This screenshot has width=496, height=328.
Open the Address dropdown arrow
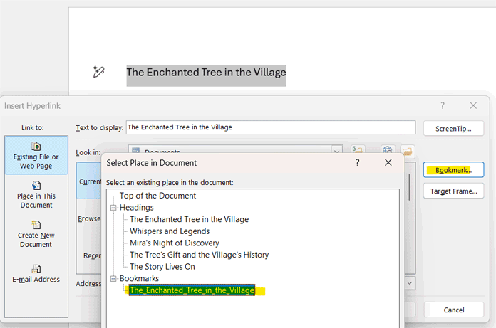coord(410,283)
